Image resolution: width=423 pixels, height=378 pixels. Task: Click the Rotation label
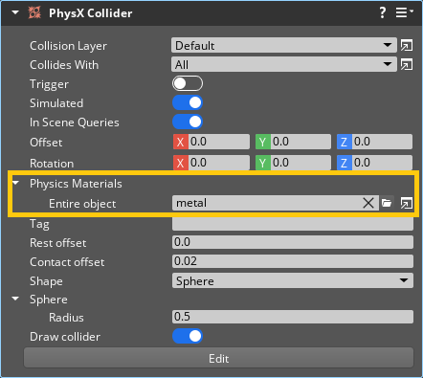(52, 164)
